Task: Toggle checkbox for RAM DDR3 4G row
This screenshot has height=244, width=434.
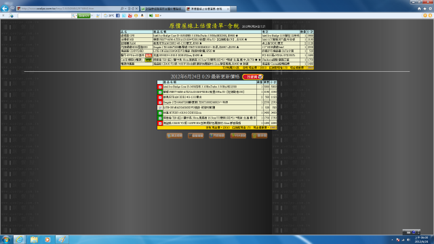Action: point(160,98)
